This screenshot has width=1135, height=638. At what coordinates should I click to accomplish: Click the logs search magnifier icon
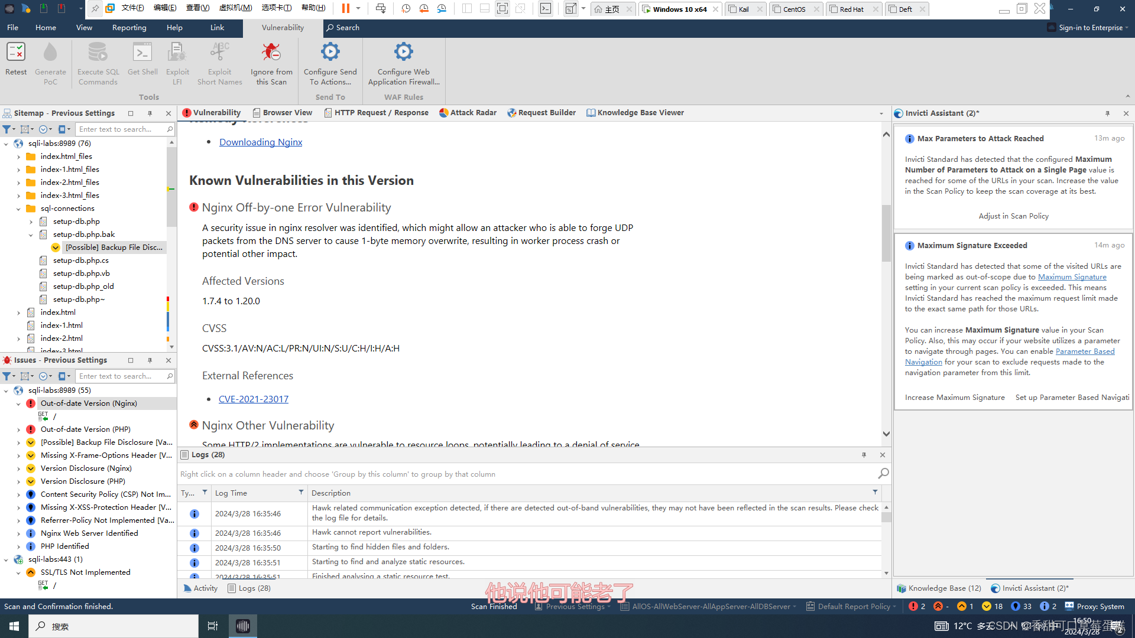(x=883, y=474)
